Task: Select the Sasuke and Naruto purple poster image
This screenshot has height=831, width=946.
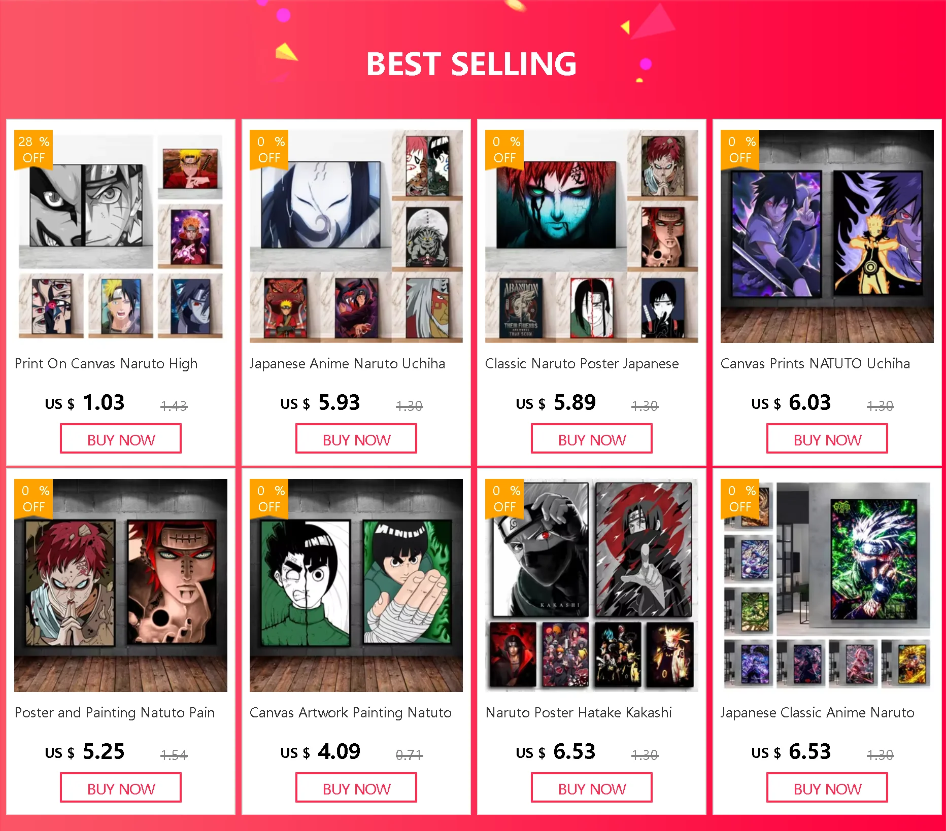Action: (827, 236)
